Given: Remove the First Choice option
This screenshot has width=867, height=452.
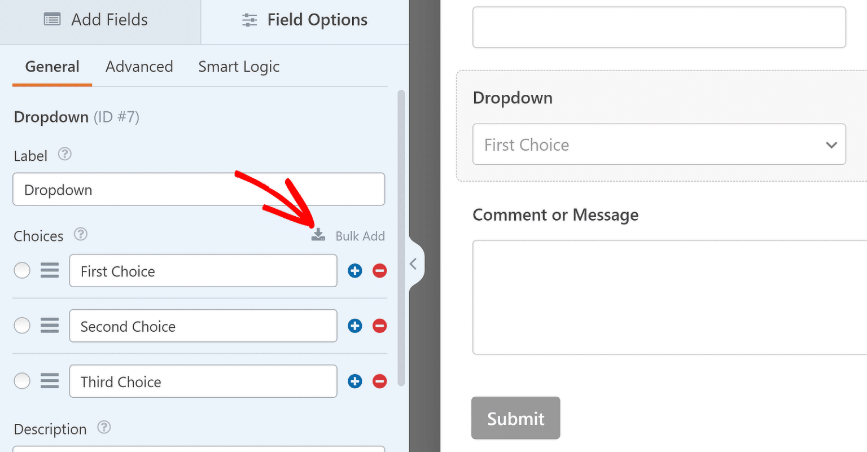Looking at the screenshot, I should click(380, 271).
